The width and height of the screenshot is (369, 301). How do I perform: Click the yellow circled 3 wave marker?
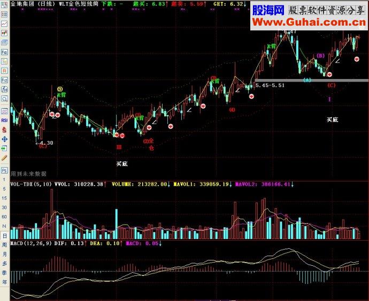point(60,89)
